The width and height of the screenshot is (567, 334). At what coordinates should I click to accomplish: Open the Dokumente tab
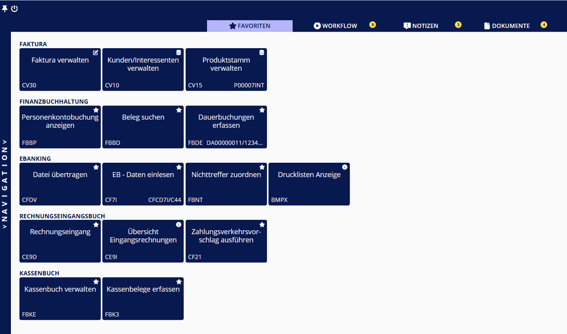click(507, 26)
